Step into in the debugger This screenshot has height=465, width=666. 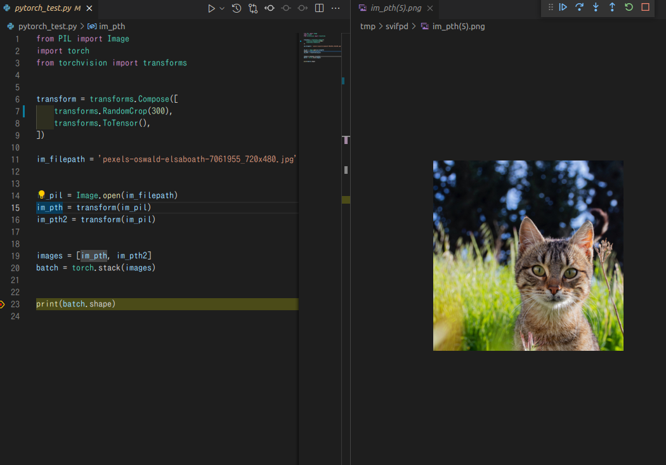click(596, 7)
